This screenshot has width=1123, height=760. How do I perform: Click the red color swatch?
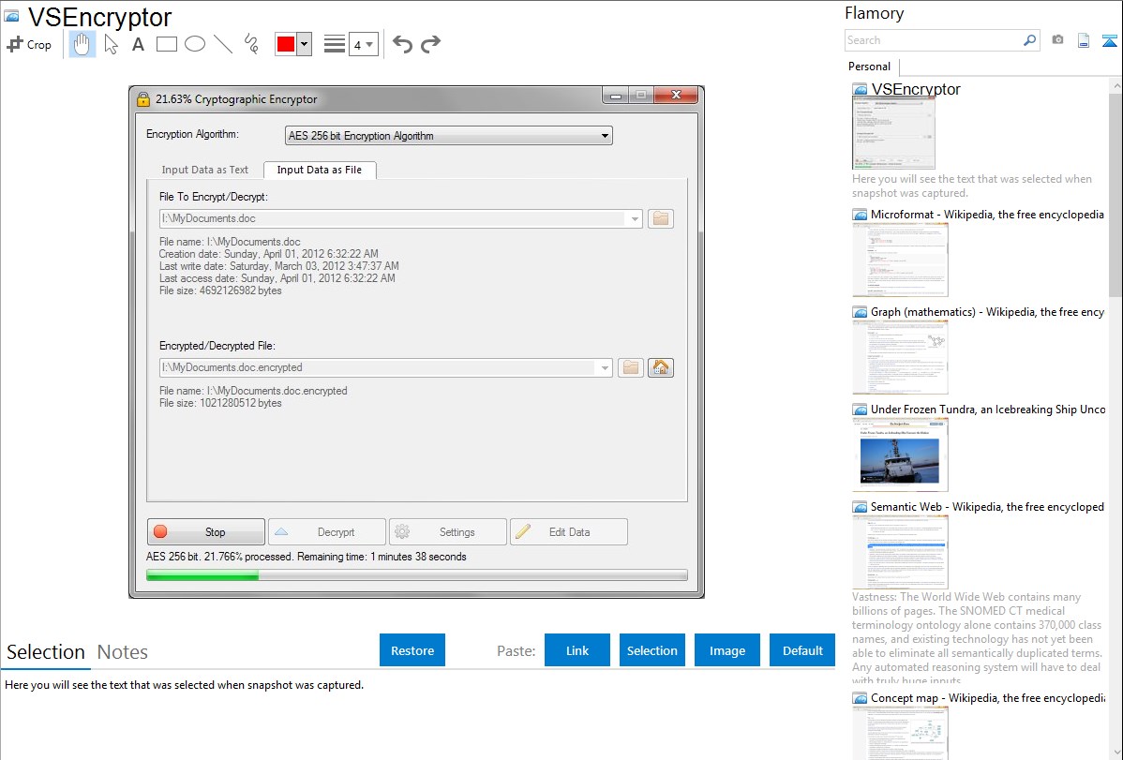coord(286,44)
